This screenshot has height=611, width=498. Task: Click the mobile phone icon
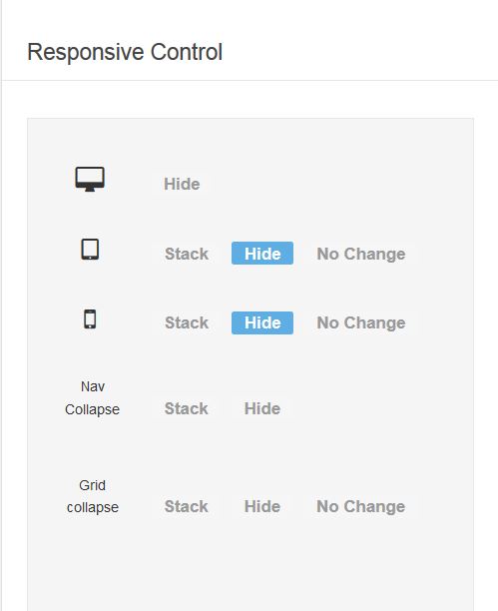pos(90,319)
